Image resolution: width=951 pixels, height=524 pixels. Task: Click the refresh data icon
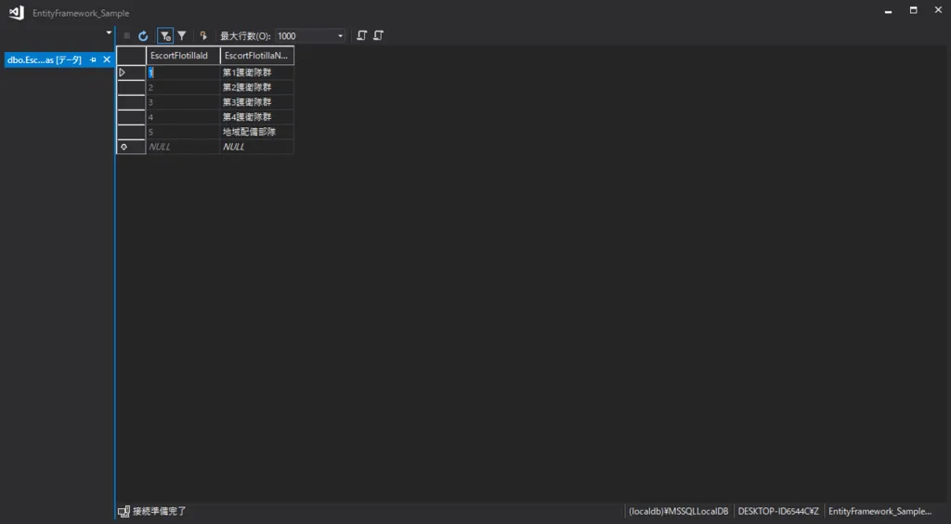[143, 36]
